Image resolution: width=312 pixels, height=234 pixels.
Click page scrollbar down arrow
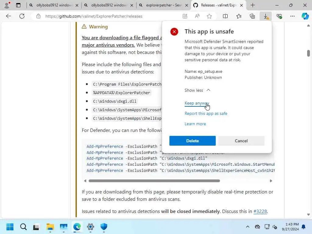[308, 215]
